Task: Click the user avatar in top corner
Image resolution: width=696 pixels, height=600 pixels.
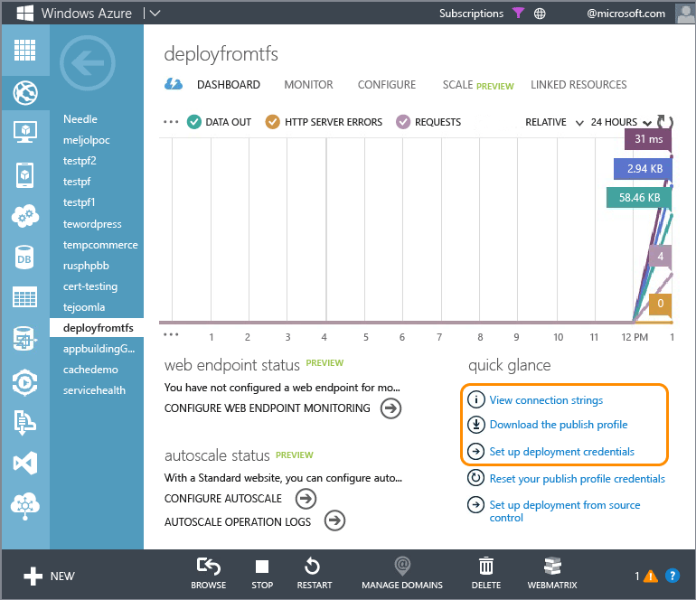Action: [x=685, y=13]
